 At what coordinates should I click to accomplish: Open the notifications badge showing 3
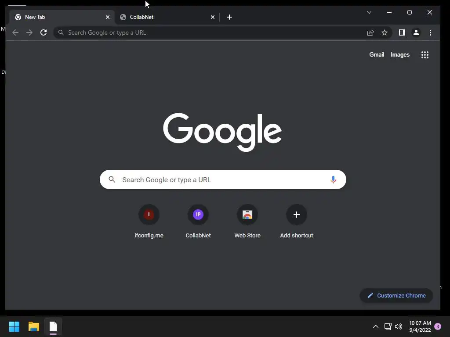438,326
